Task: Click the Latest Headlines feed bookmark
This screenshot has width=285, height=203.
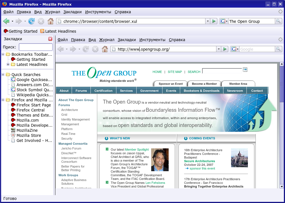Action: click(58, 31)
